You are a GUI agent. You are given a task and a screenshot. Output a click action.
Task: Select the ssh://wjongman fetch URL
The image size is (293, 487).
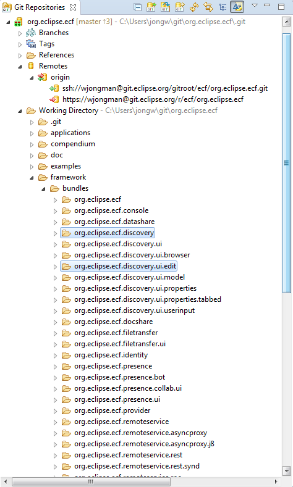pos(165,88)
